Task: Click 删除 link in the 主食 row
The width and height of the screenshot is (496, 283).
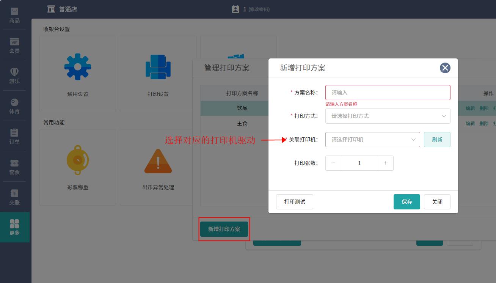Action: [484, 123]
